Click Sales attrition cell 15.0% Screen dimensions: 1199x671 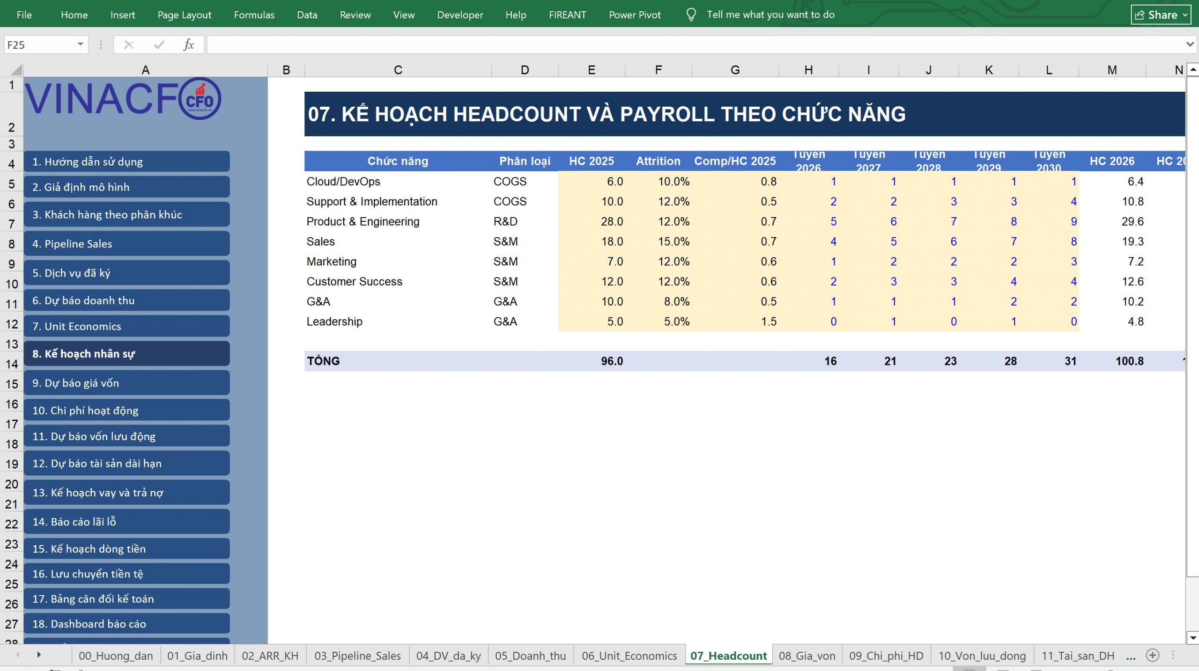(x=658, y=241)
